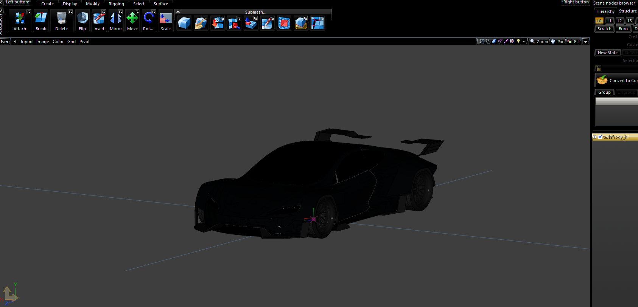
Task: Open the Create tab
Action: pyautogui.click(x=47, y=4)
